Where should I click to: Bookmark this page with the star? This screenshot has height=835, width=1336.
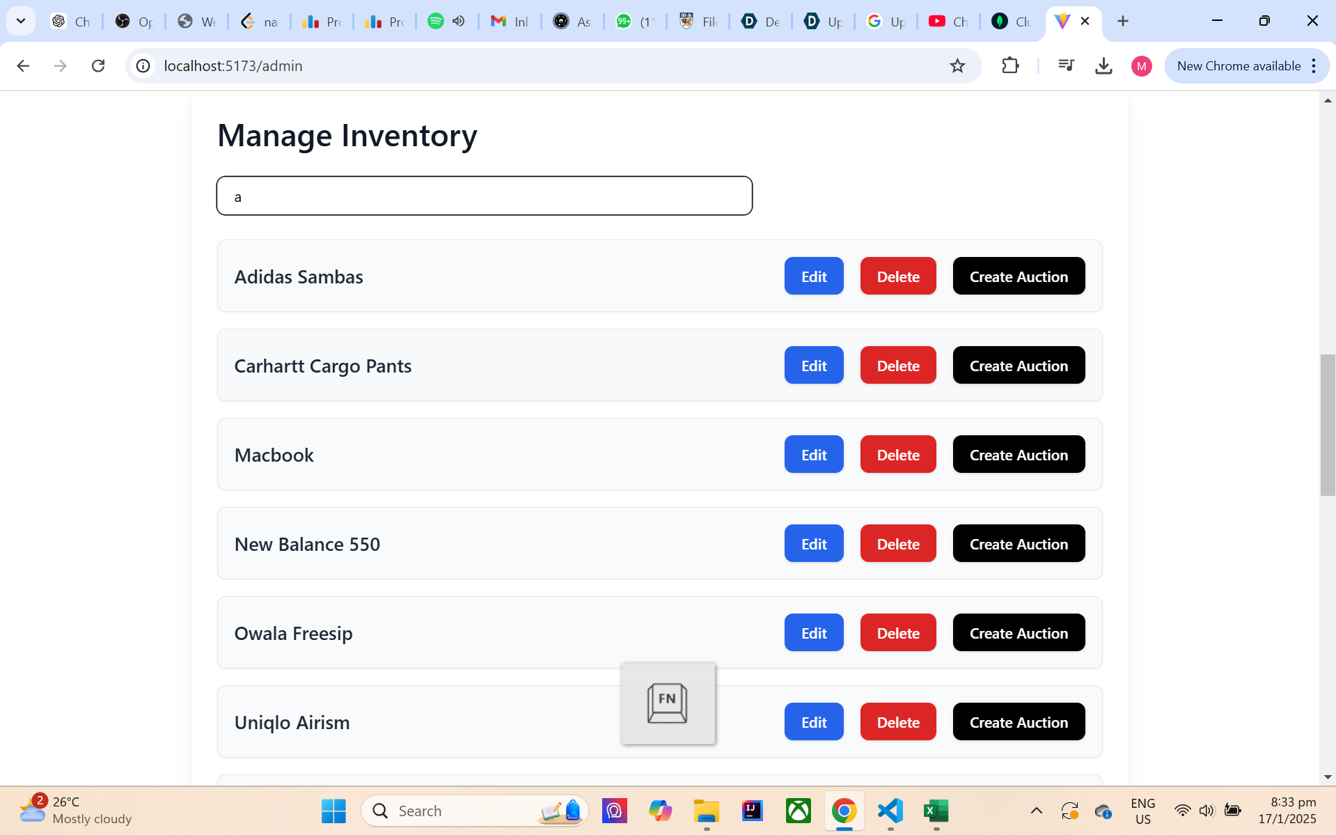click(957, 65)
